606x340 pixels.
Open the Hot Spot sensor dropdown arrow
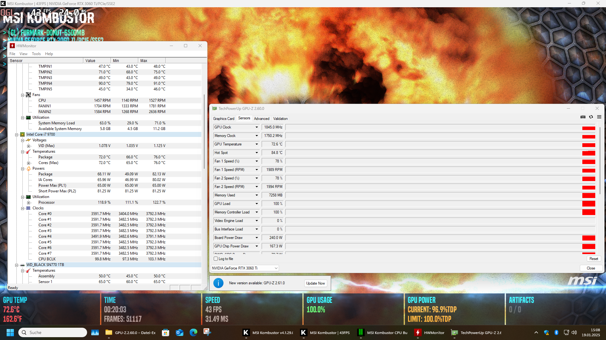point(257,153)
